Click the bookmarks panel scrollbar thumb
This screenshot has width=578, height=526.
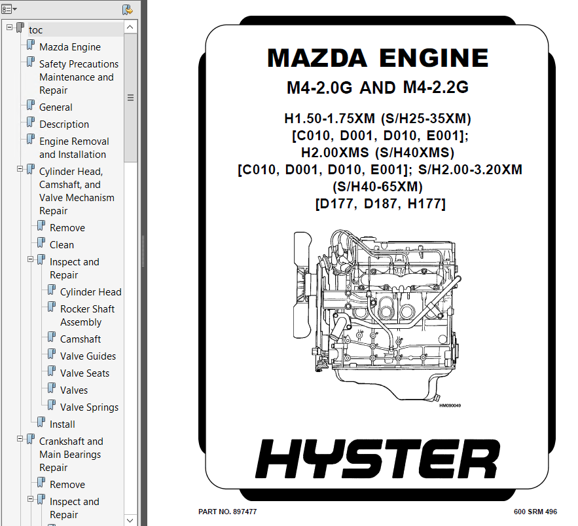(x=130, y=97)
